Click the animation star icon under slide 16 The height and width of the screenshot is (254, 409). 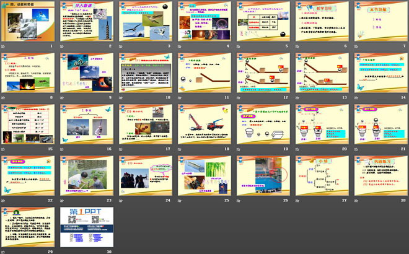click(x=62, y=149)
